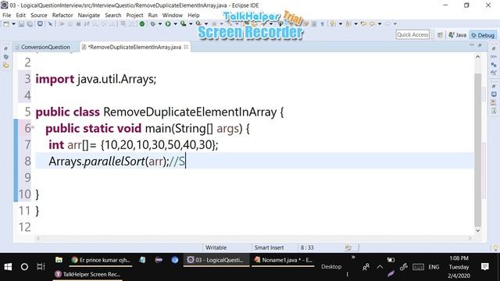Viewport: 500px width, 281px height.
Task: Click the 8 : 33 cursor position status
Action: click(307, 247)
